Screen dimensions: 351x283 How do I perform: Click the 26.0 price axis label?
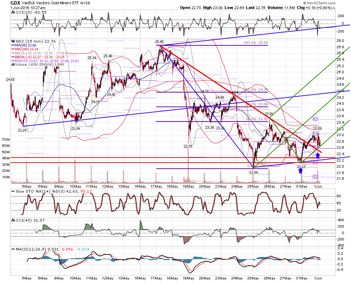[x=341, y=40]
